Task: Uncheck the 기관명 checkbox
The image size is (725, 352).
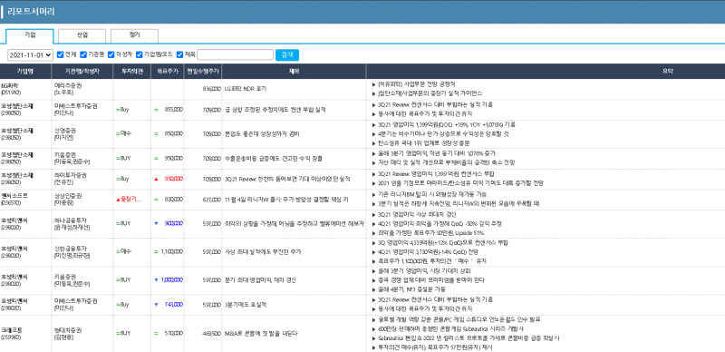Action: (83, 54)
